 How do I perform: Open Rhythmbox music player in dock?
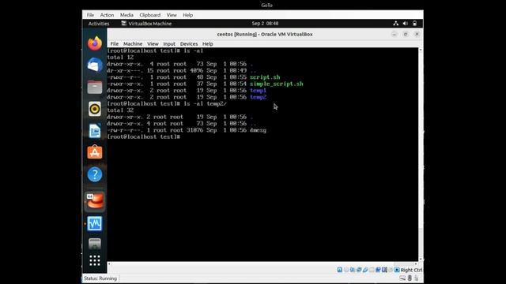point(95,109)
